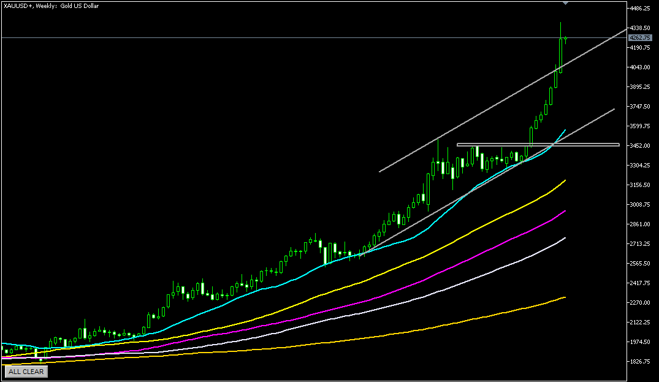Image resolution: width=659 pixels, height=382 pixels.
Task: Click the XAUUSD+ Weekly chart title
Action: (x=51, y=6)
